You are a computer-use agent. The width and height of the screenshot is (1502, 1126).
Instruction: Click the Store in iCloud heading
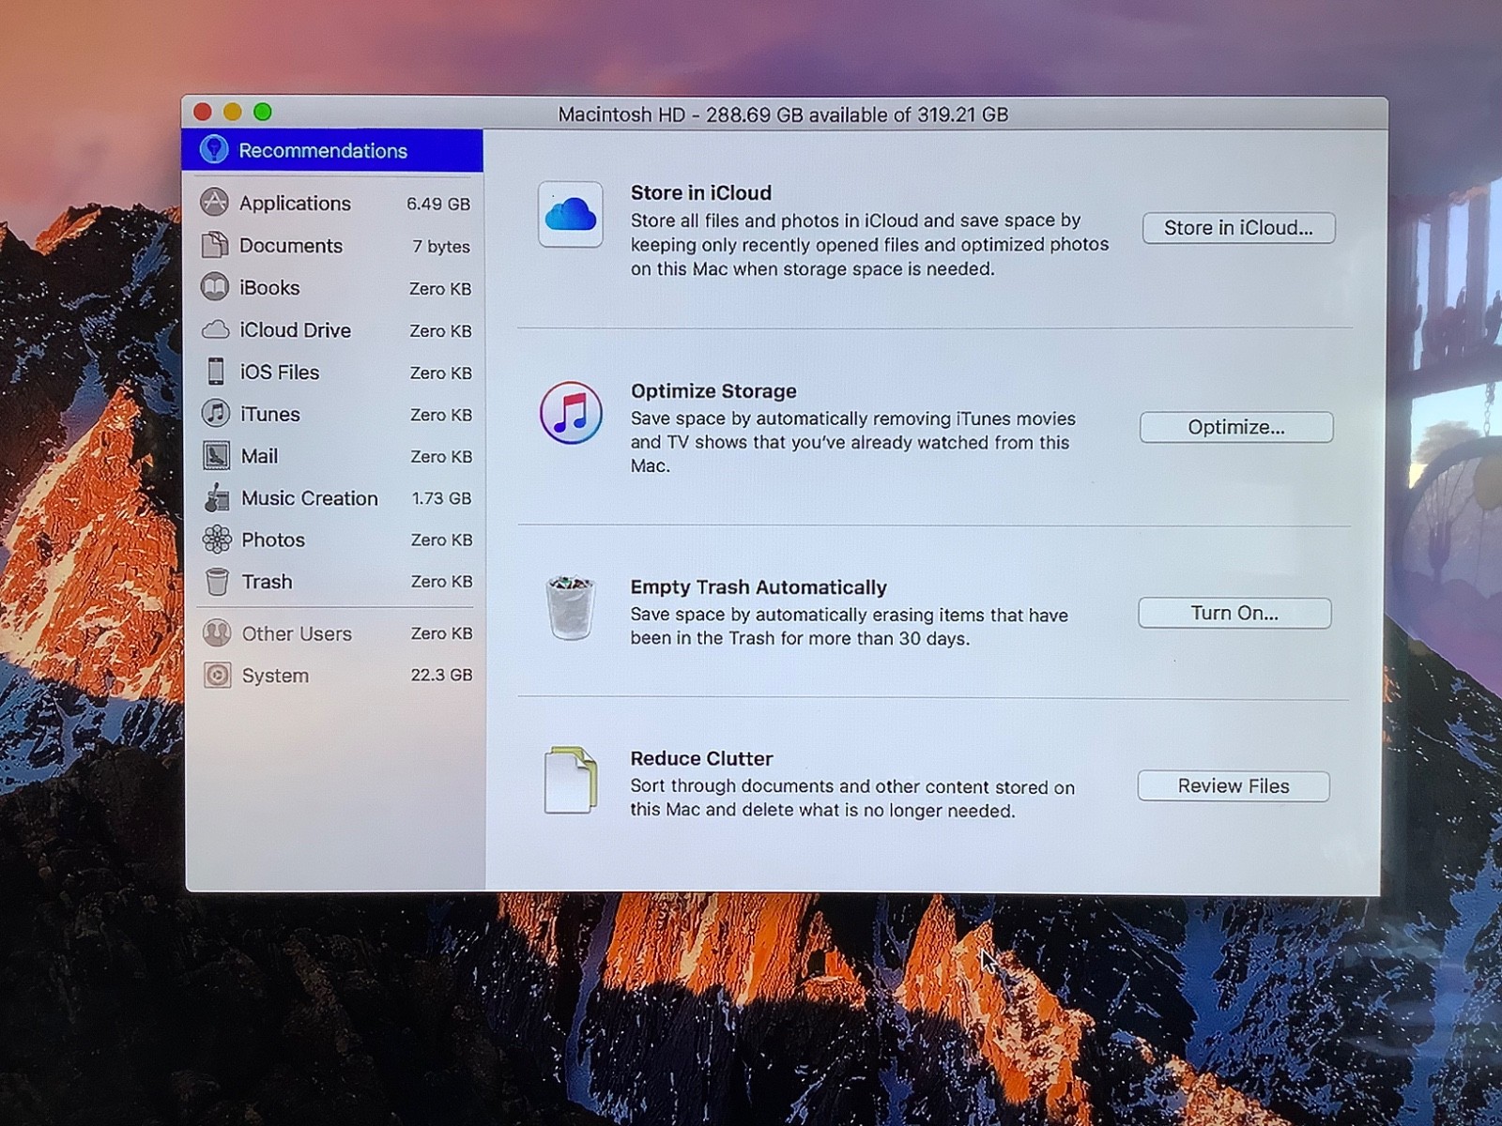tap(701, 192)
